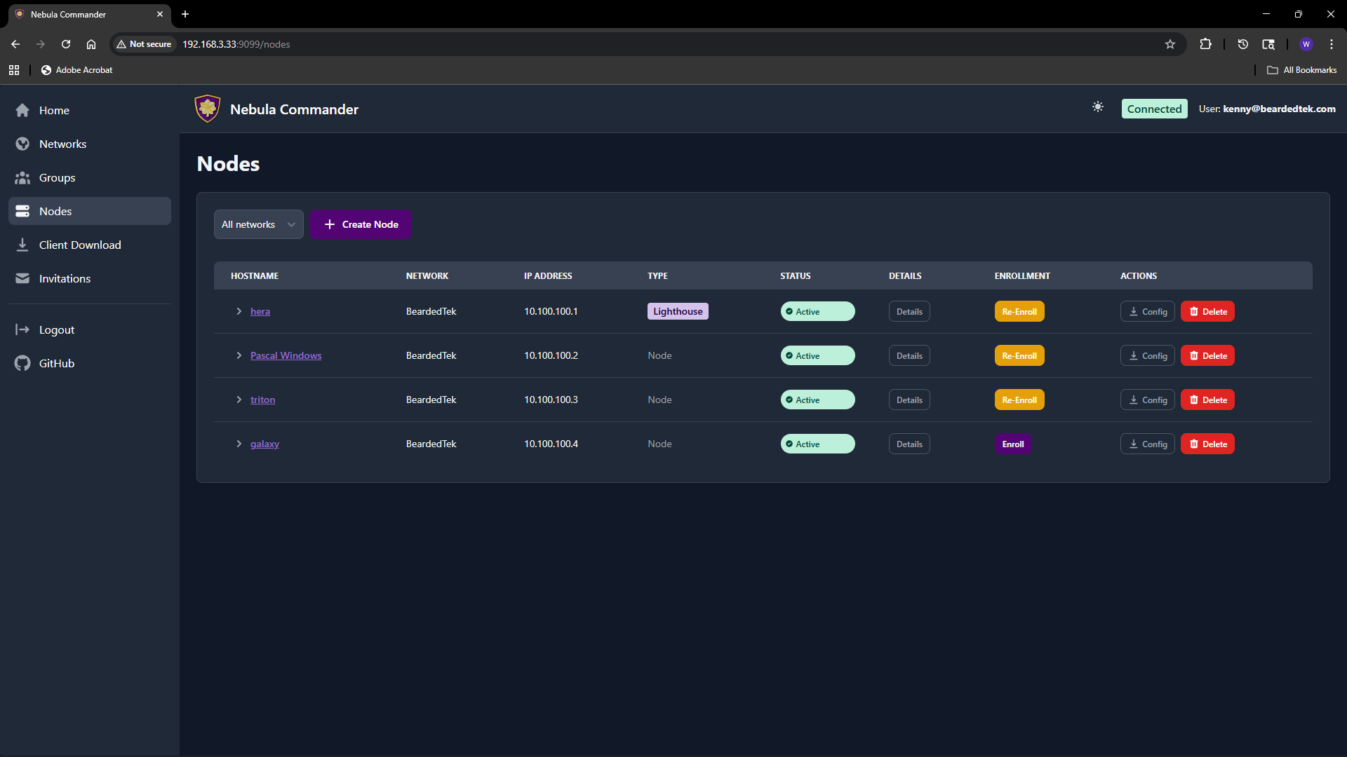Bookmark this page with the star
This screenshot has height=757, width=1347.
(x=1170, y=43)
